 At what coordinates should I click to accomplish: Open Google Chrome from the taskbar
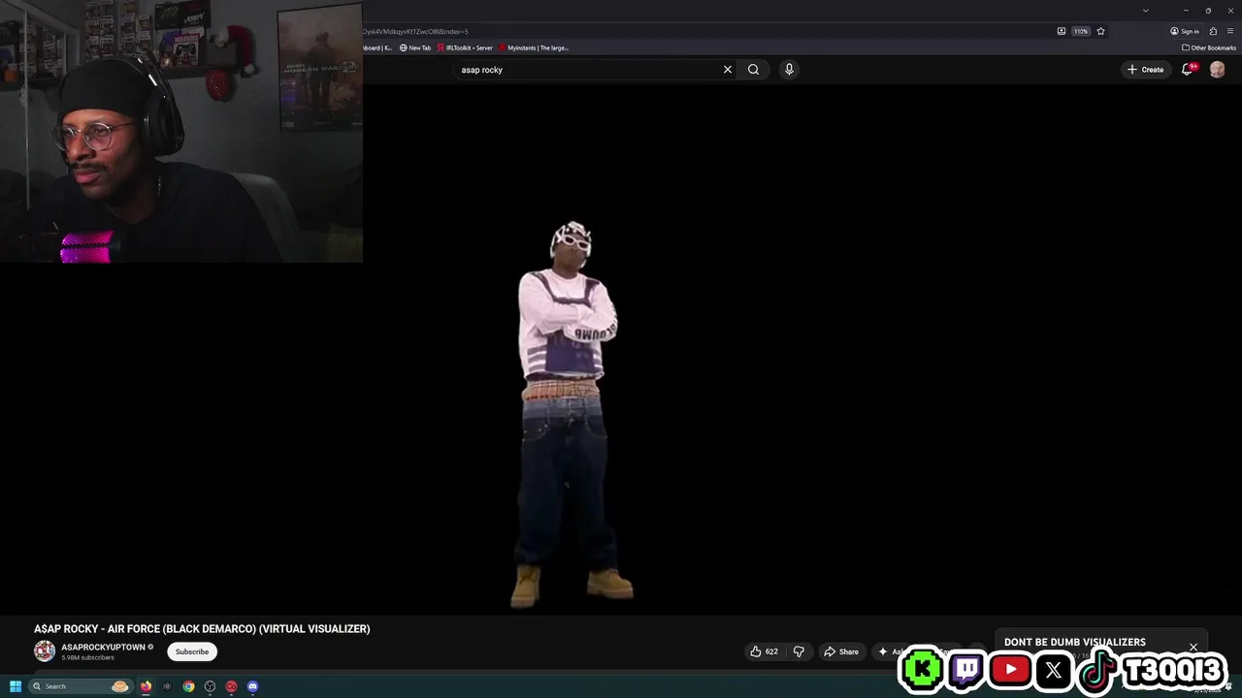(x=188, y=686)
